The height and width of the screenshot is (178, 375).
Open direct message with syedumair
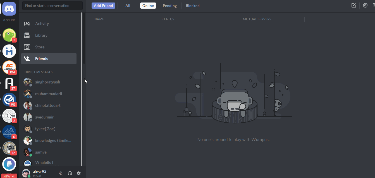click(x=49, y=117)
